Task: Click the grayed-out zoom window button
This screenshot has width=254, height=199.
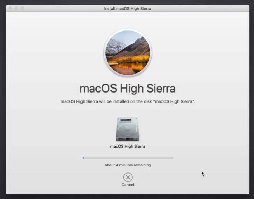Action: click(x=23, y=8)
